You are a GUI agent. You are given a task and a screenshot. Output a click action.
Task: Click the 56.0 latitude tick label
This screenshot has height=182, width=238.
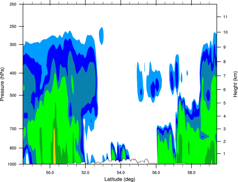point(156,172)
